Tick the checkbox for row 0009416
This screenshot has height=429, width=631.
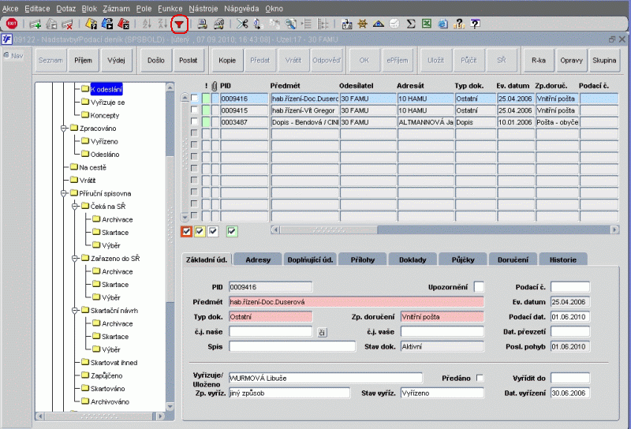pyautogui.click(x=195, y=99)
